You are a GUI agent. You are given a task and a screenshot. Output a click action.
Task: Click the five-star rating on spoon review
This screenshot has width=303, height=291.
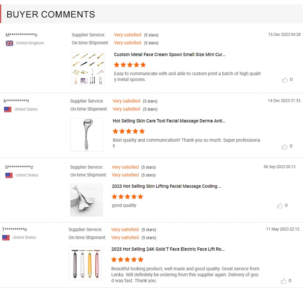130,65
